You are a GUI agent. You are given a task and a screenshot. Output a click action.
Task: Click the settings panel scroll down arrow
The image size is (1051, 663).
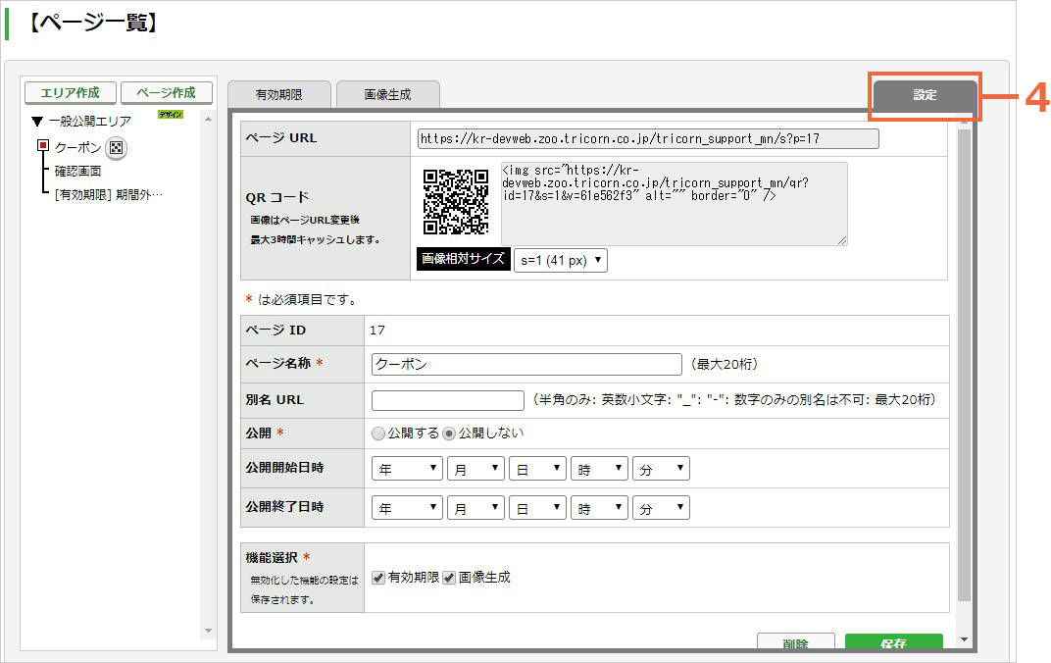pos(964,639)
